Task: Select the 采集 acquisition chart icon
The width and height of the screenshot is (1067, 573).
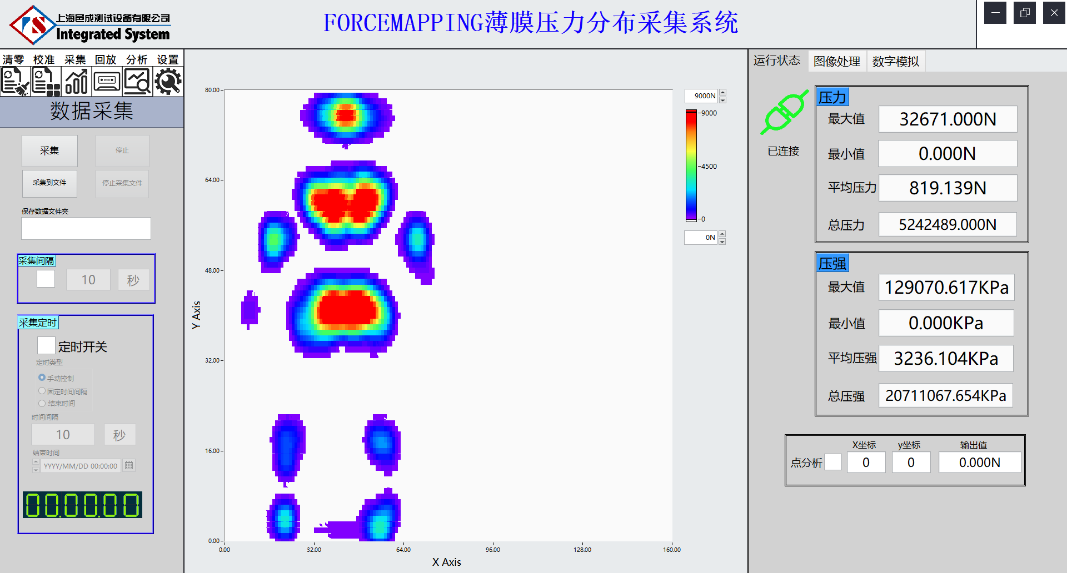Action: [x=76, y=82]
